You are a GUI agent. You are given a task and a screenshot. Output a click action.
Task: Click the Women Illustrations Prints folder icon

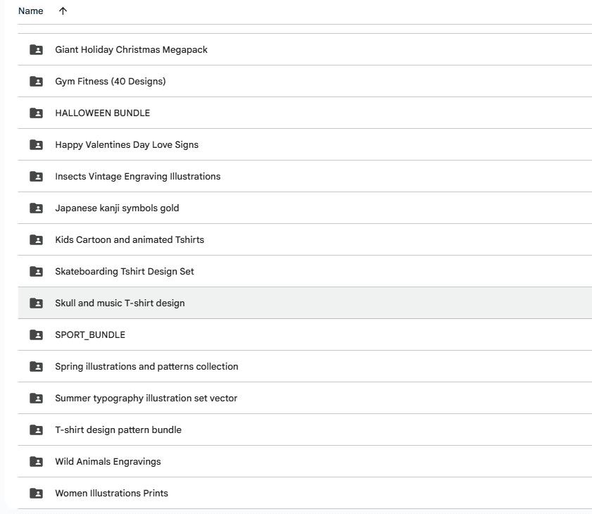pos(36,494)
